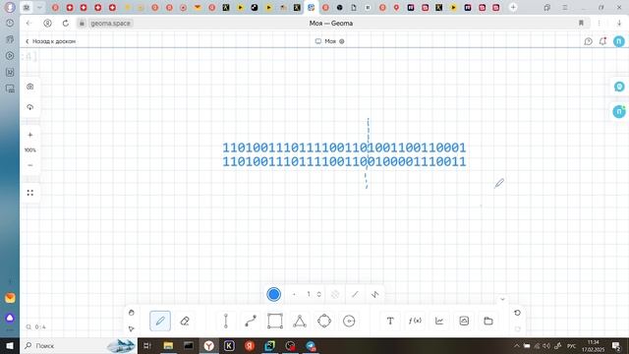The image size is (629, 354).
Task: Adjust the stroke width stepper arrows
Action: click(x=318, y=294)
